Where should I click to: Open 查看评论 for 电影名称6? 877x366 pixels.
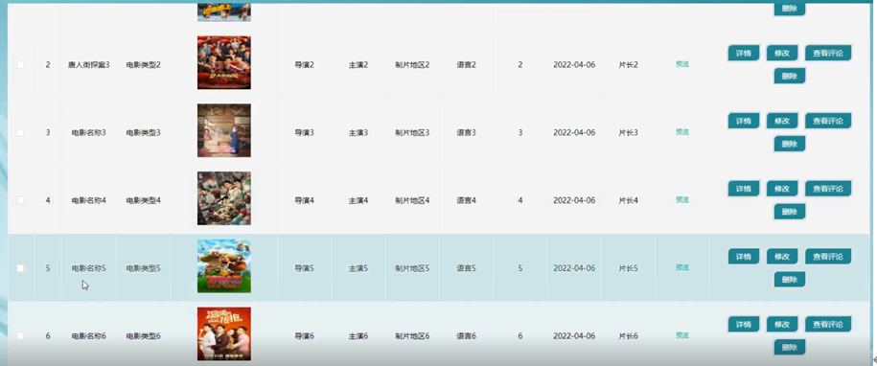(828, 324)
